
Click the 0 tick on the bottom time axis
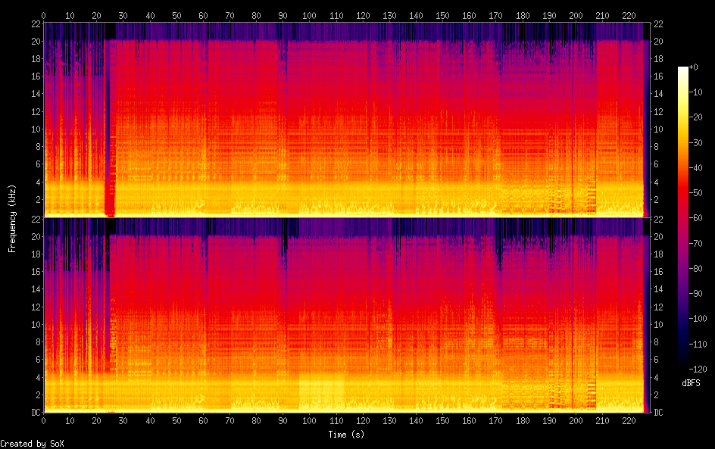(x=44, y=420)
